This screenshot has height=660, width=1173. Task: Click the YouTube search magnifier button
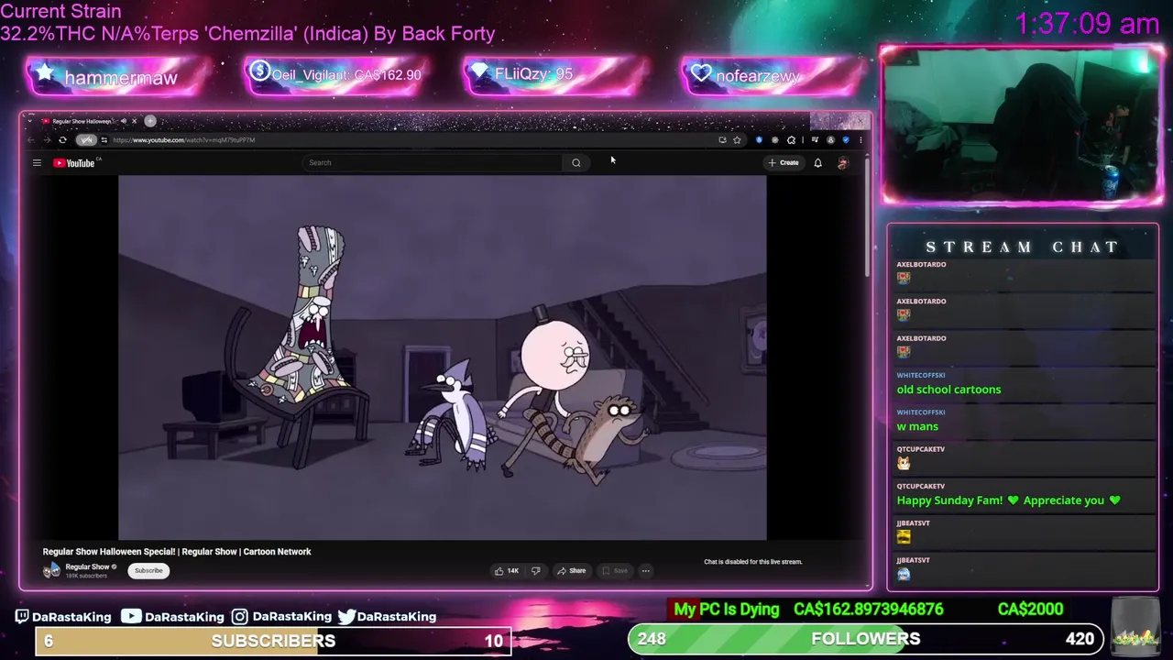pos(576,163)
